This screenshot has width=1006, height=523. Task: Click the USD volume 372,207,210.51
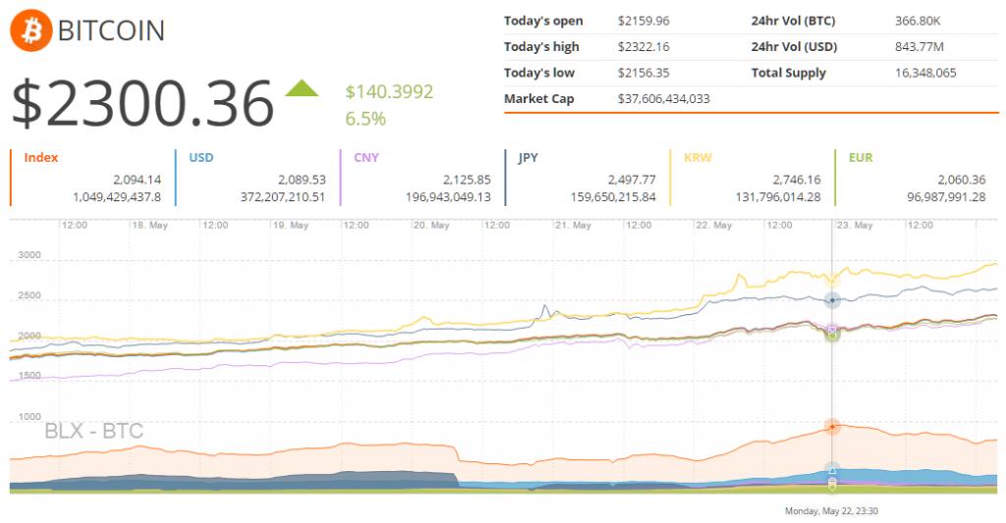(x=283, y=197)
